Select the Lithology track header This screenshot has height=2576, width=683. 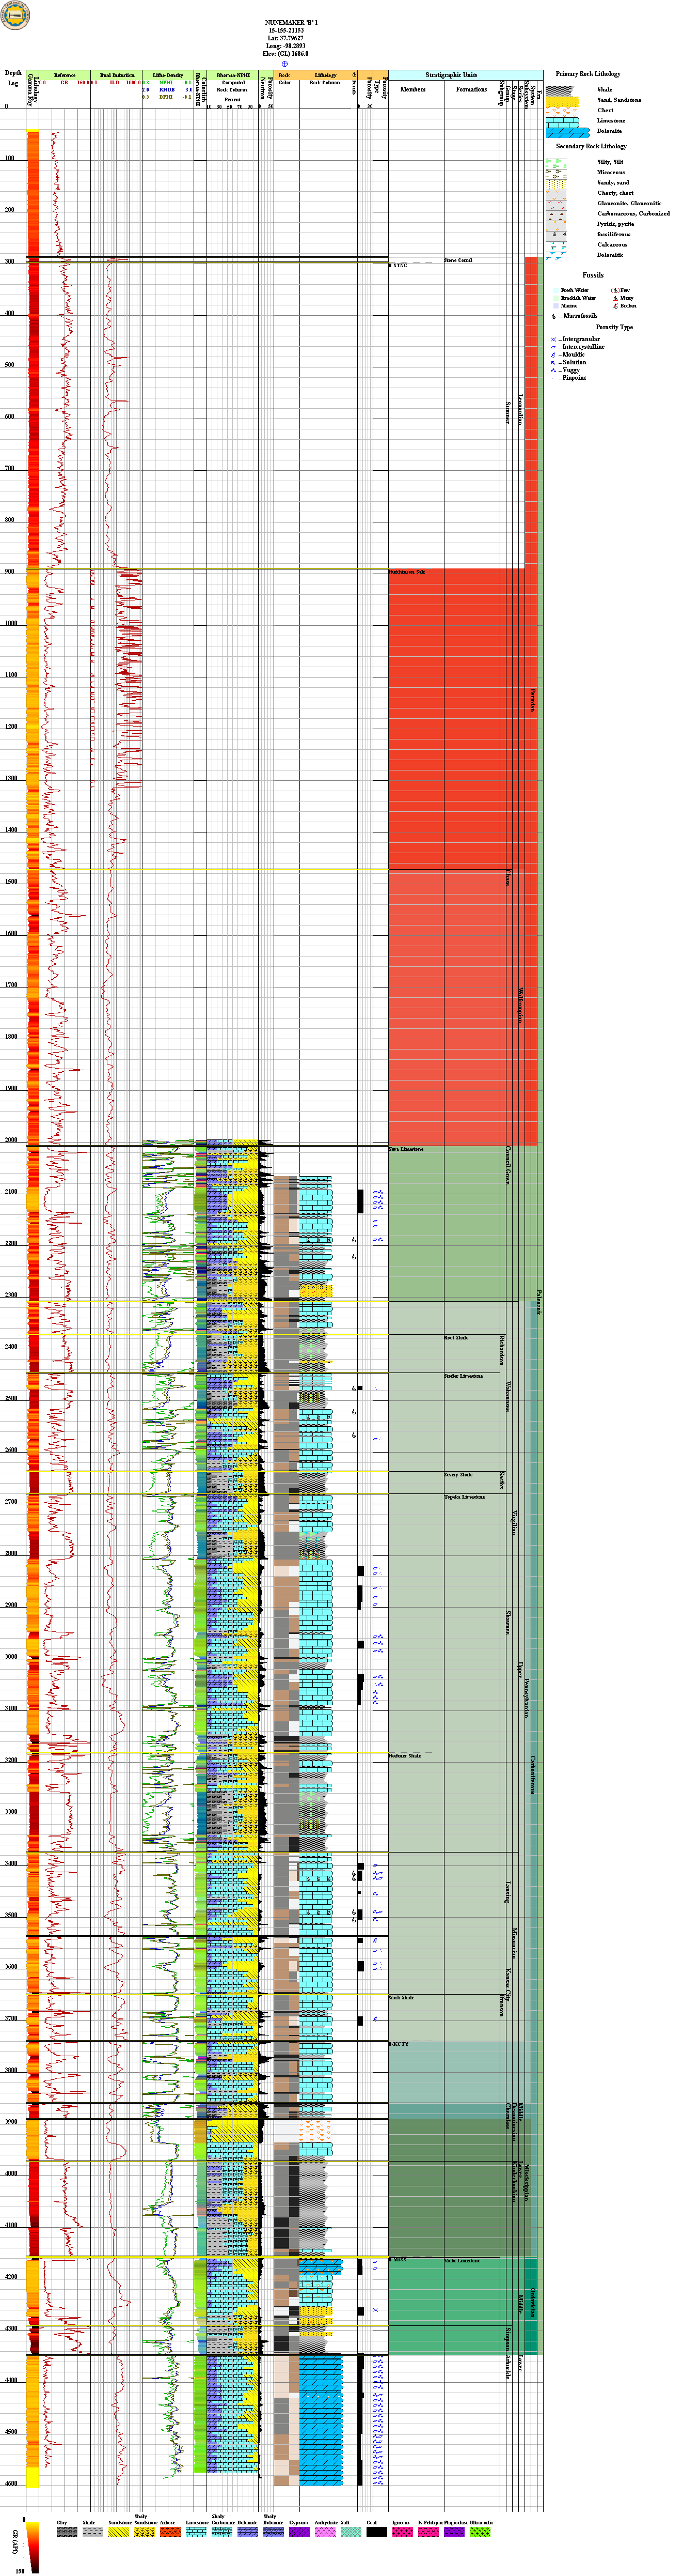click(x=326, y=75)
